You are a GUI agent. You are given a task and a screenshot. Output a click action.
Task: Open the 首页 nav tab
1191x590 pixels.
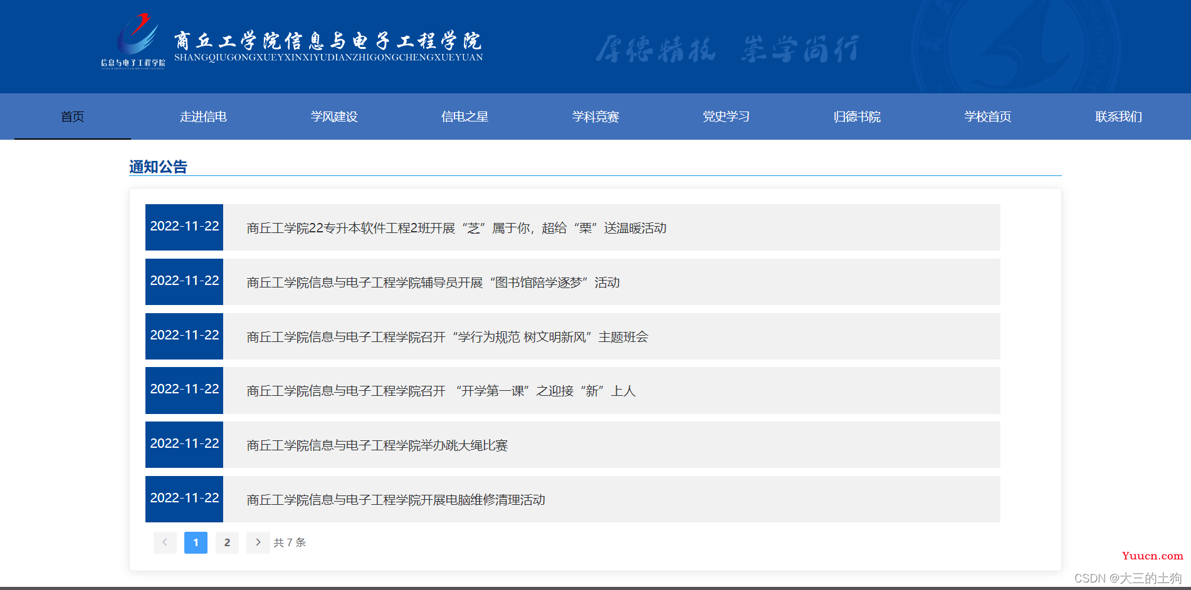(73, 116)
